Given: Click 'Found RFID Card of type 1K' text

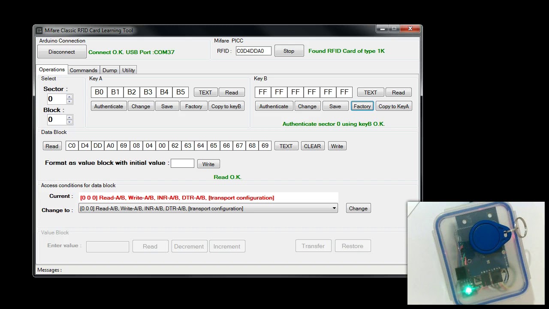Looking at the screenshot, I should click(x=347, y=51).
